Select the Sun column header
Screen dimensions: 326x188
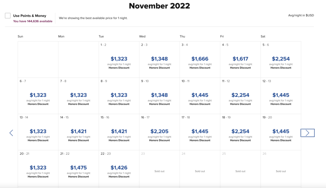click(x=20, y=36)
